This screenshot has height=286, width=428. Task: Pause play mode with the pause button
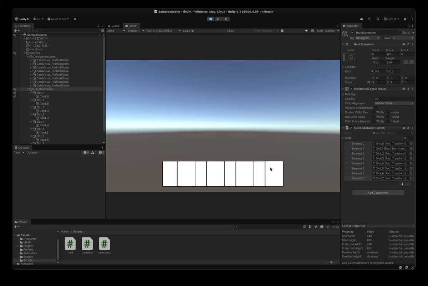pos(218,19)
